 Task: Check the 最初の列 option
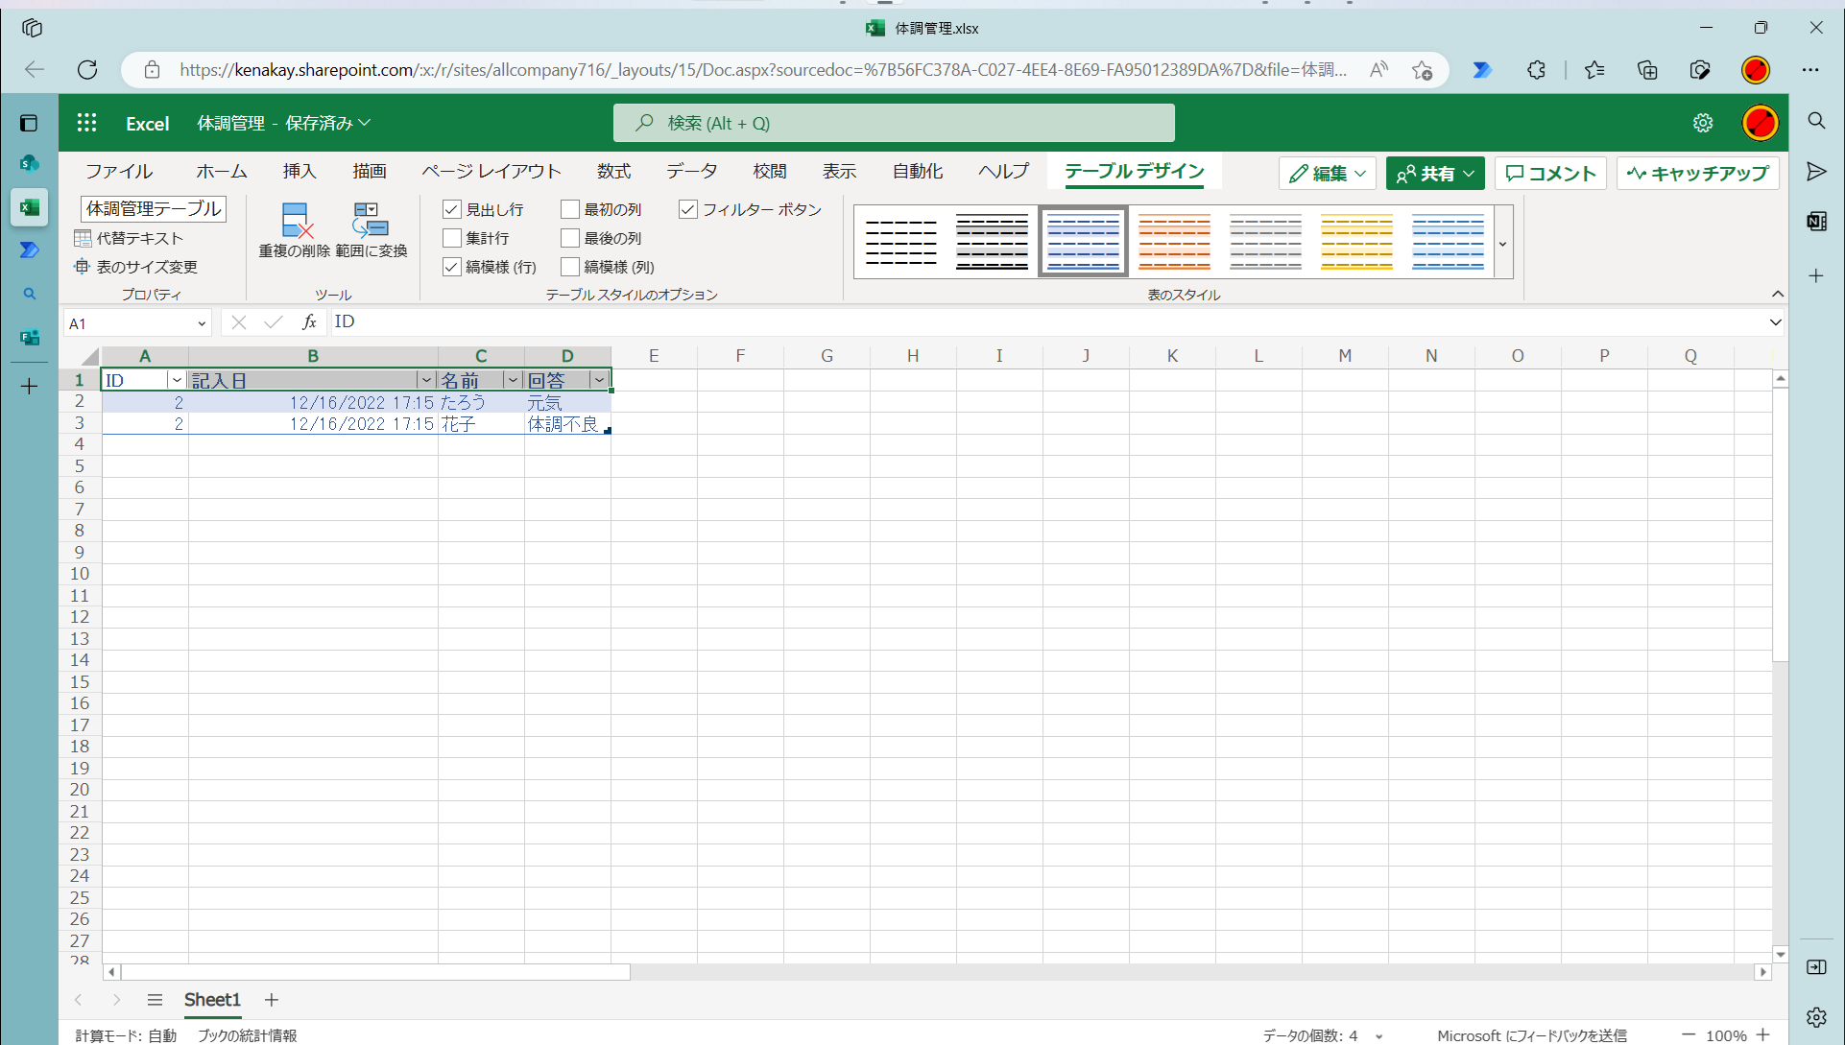pyautogui.click(x=569, y=208)
